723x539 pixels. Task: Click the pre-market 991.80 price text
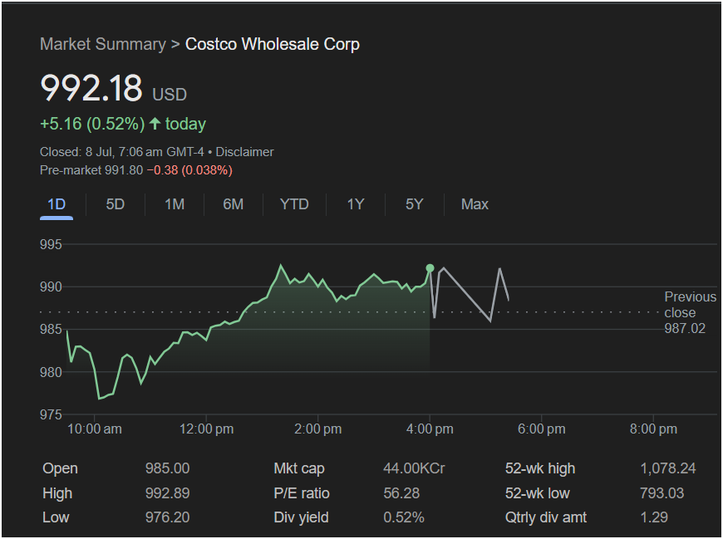click(x=91, y=170)
